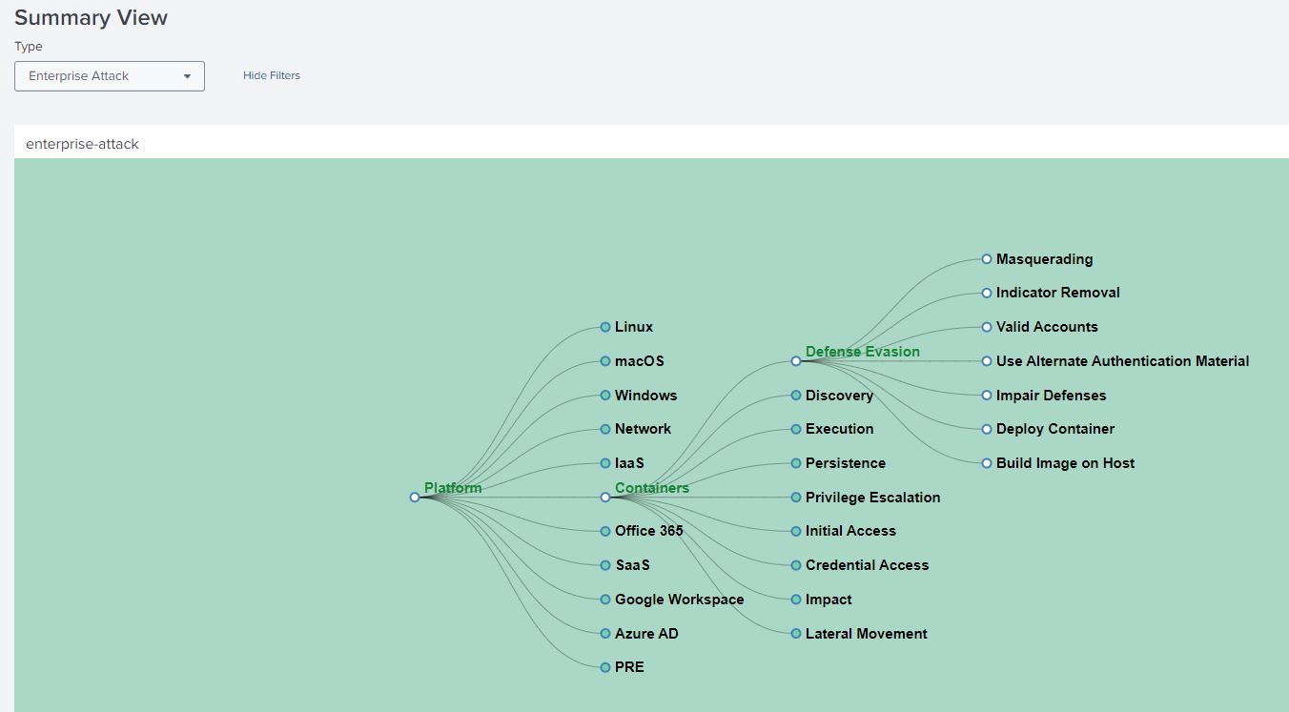Collapse the Containers node circle

click(x=605, y=498)
